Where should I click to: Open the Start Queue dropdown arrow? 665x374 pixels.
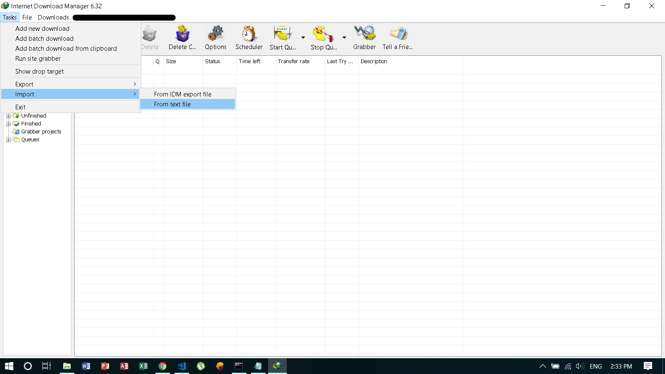pyautogui.click(x=302, y=37)
